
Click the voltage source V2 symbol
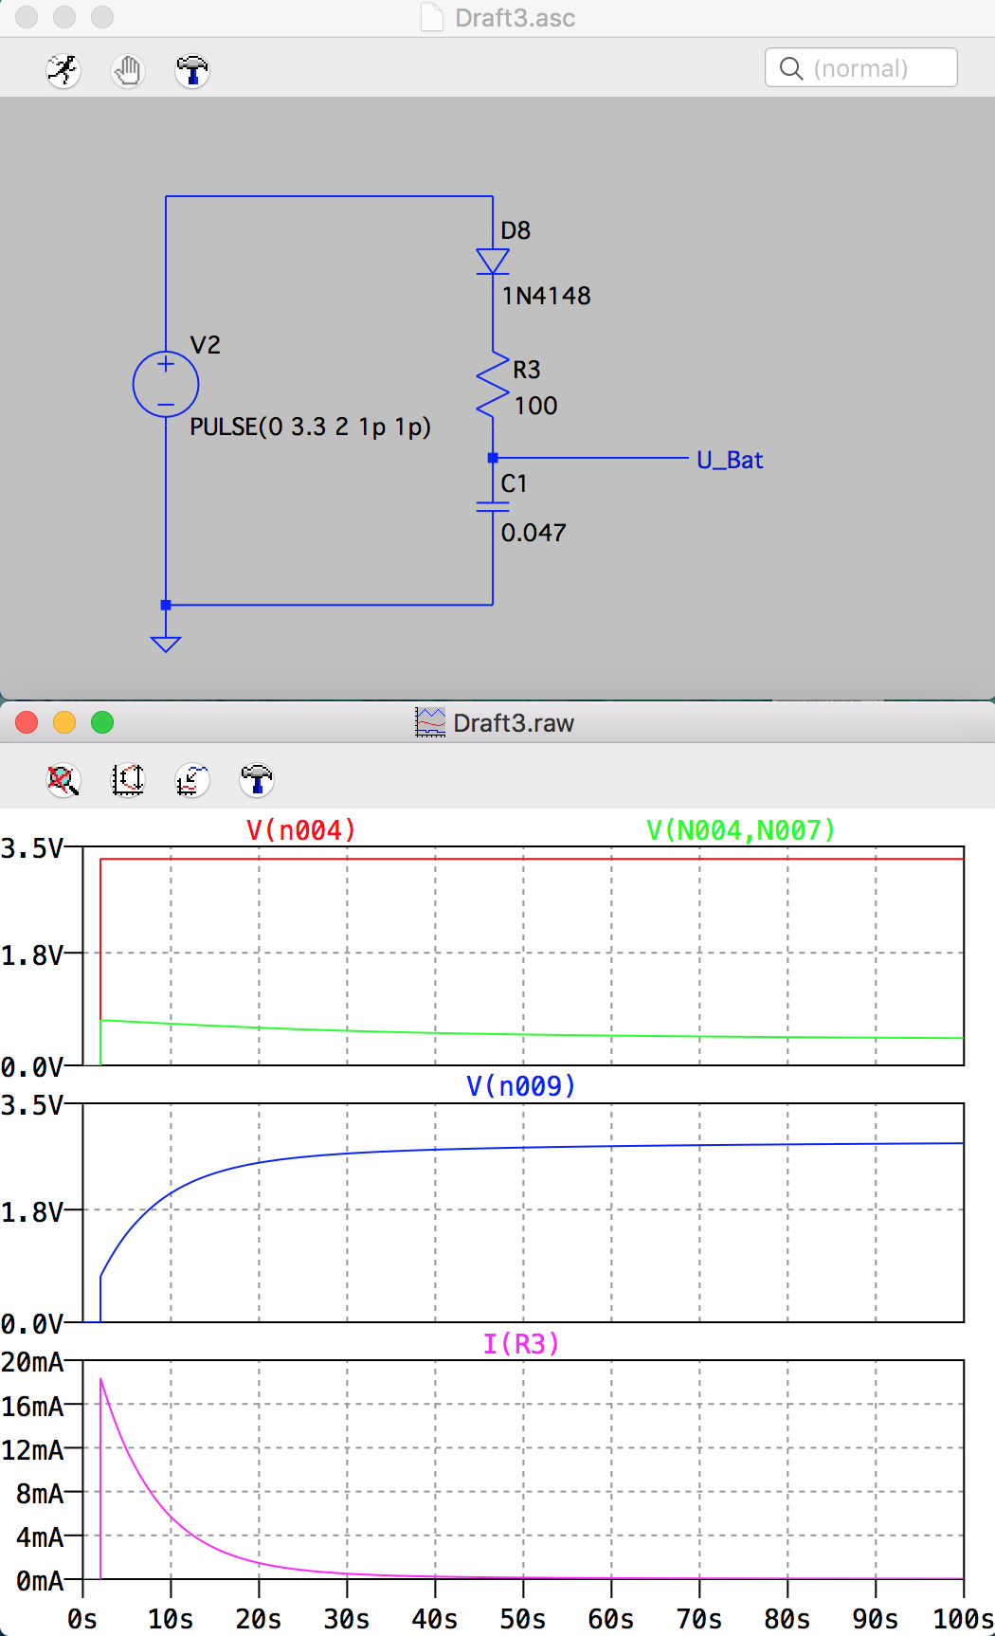166,384
